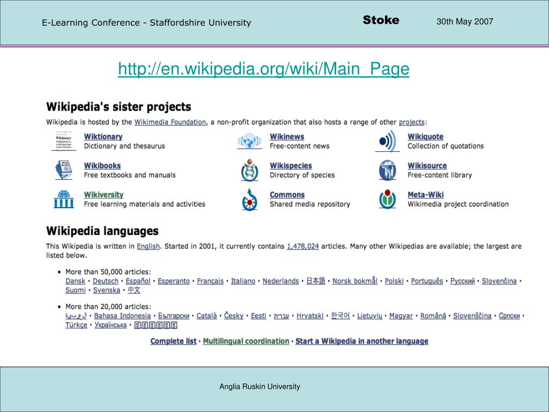The height and width of the screenshot is (412, 549).
Task: Click the Wikiversity building icon
Action: click(x=64, y=199)
